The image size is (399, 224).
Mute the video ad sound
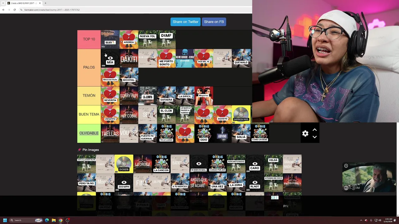(352, 188)
